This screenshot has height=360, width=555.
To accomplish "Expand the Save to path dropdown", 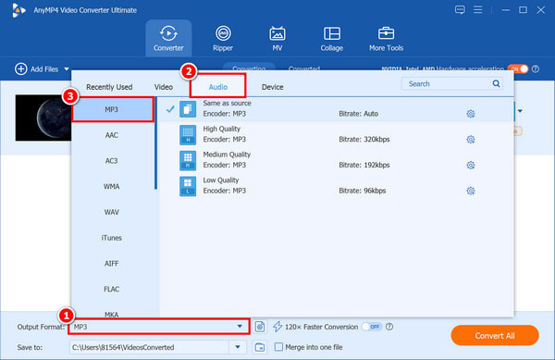I will (238, 347).
